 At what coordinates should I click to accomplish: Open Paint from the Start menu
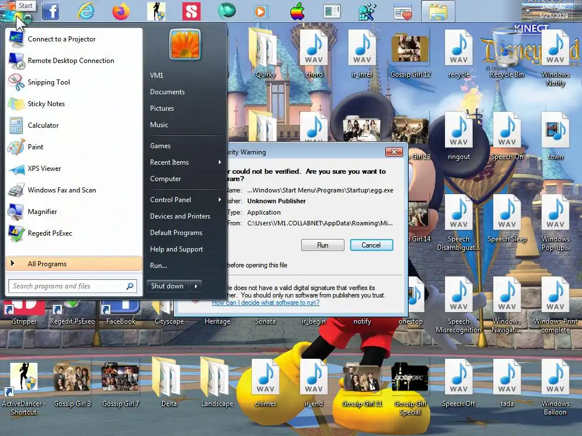coord(74,147)
